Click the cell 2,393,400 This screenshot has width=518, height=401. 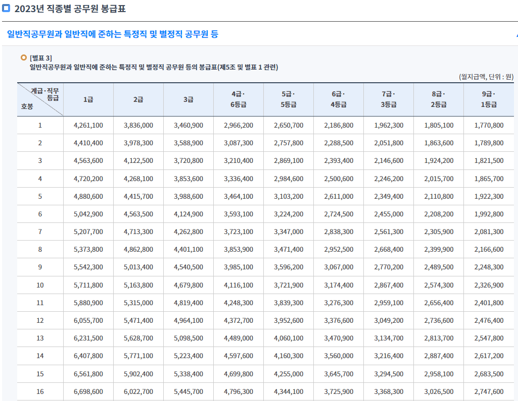point(339,160)
